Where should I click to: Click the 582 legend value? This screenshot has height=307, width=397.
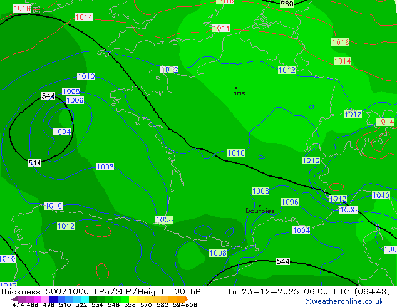point(162,304)
